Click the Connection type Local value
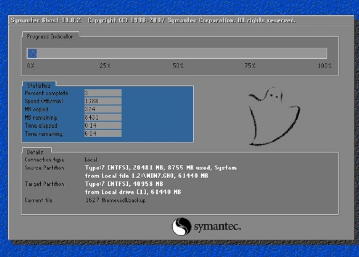 tap(91, 160)
